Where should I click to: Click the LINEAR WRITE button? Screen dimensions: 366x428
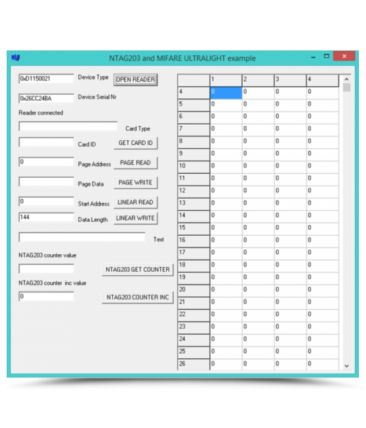[x=136, y=219]
